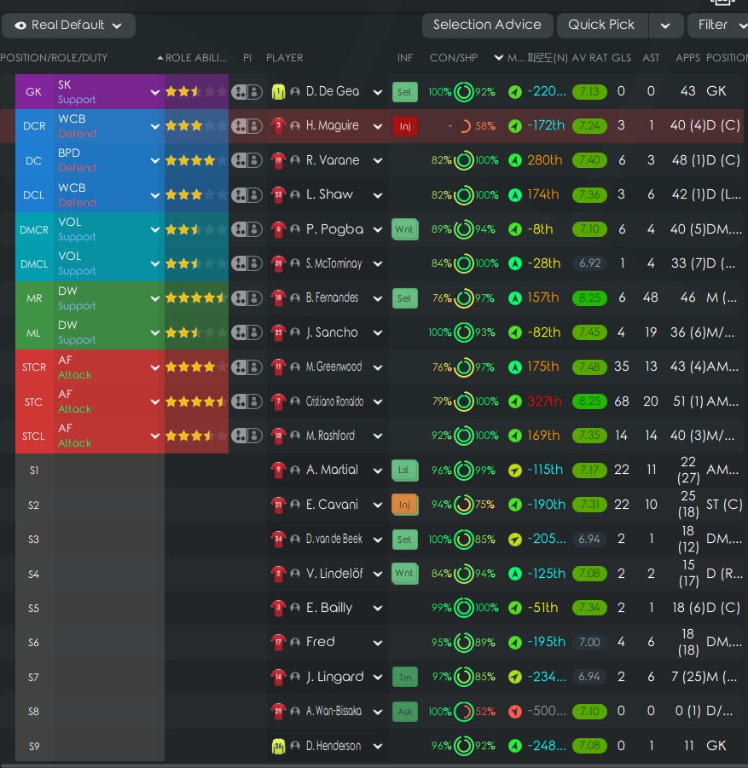748x768 pixels.
Task: Click the red Inj badge for H. Maguire
Action: [405, 126]
